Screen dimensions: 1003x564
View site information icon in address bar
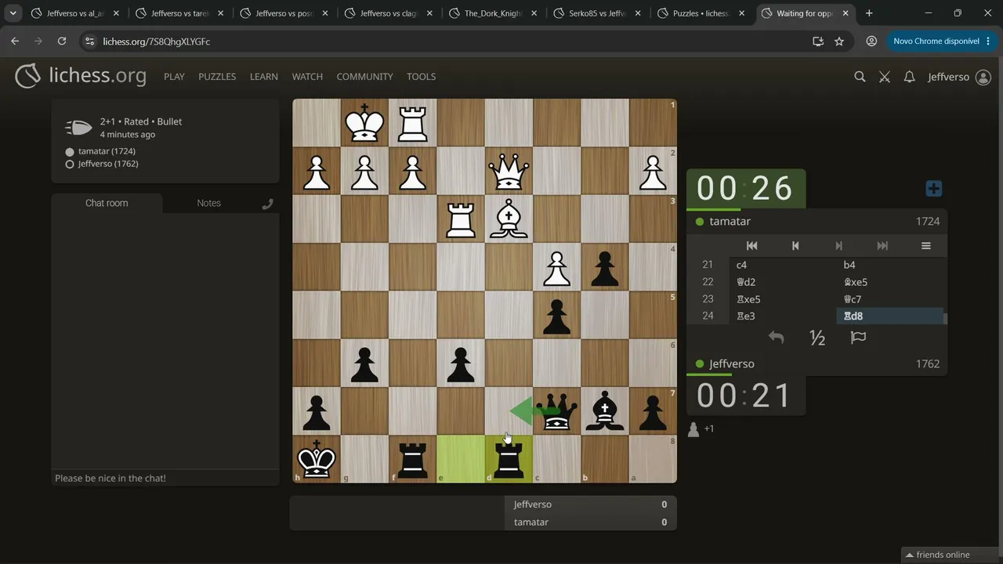coord(89,42)
